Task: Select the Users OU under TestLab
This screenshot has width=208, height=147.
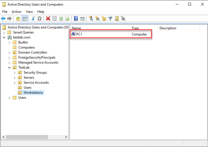Action: 28,88
